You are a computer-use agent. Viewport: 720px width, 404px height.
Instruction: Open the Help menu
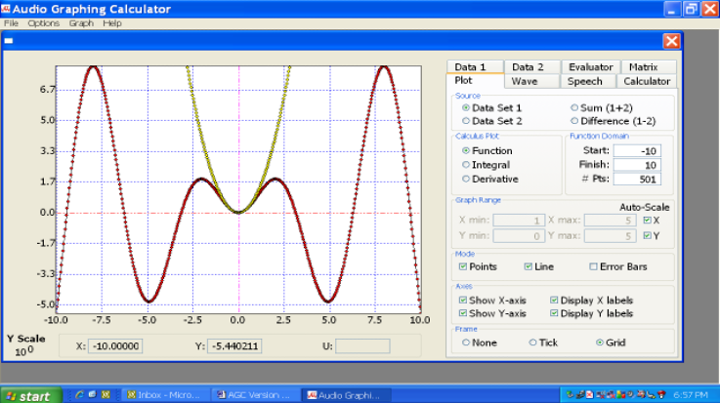pos(112,23)
